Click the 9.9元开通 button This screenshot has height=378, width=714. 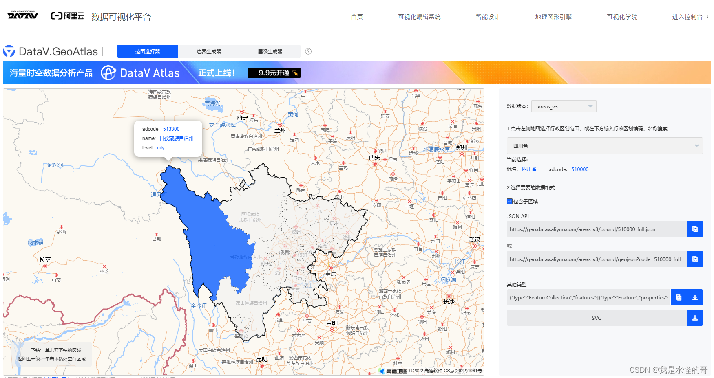click(274, 73)
